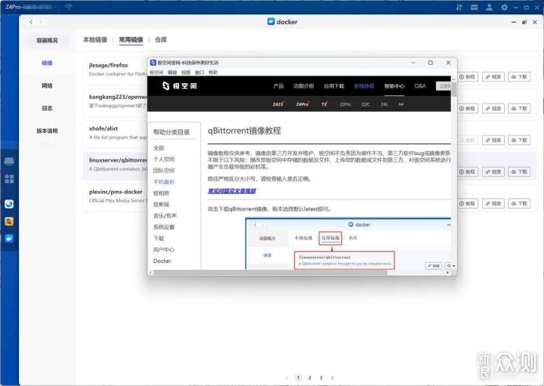Open 教程 for linuxserver/qbittorrent row
The height and width of the screenshot is (386, 544).
pos(467,171)
